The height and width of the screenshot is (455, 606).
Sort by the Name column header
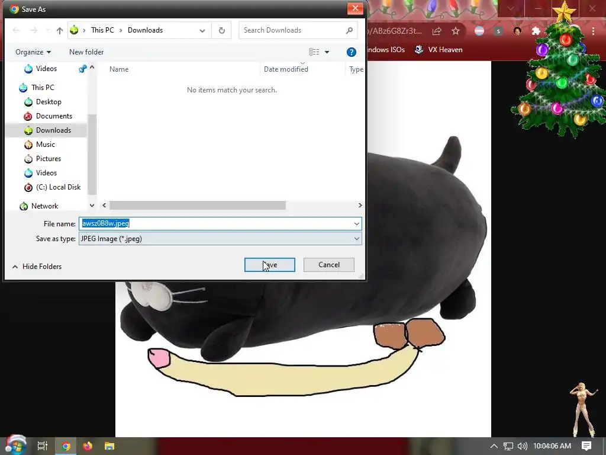pyautogui.click(x=119, y=69)
